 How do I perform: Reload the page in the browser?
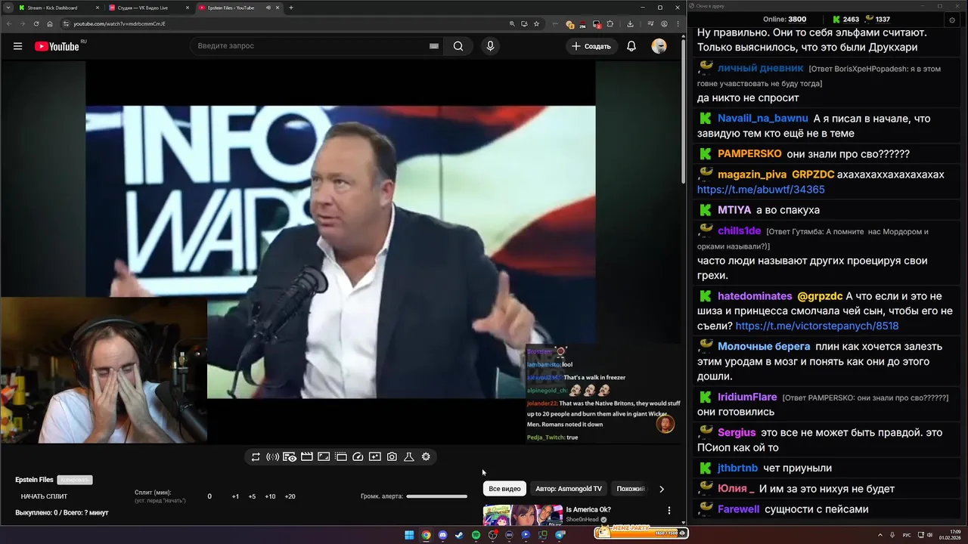point(36,23)
